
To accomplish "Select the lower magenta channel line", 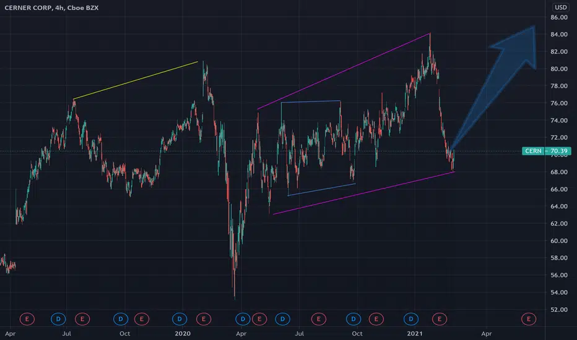I will pyautogui.click(x=364, y=193).
